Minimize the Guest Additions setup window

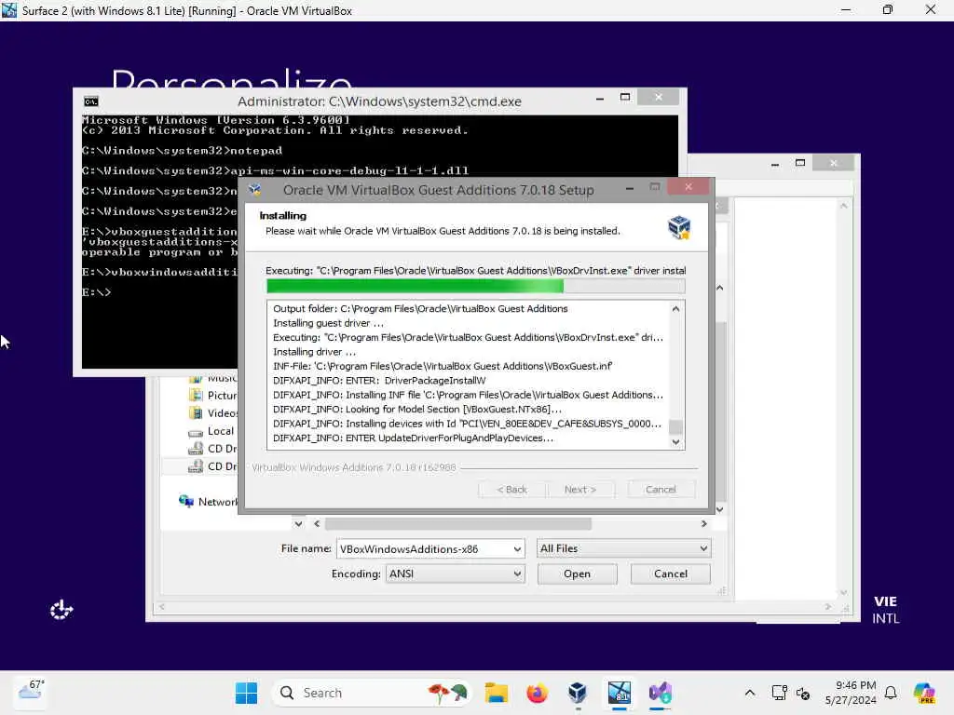tap(630, 188)
